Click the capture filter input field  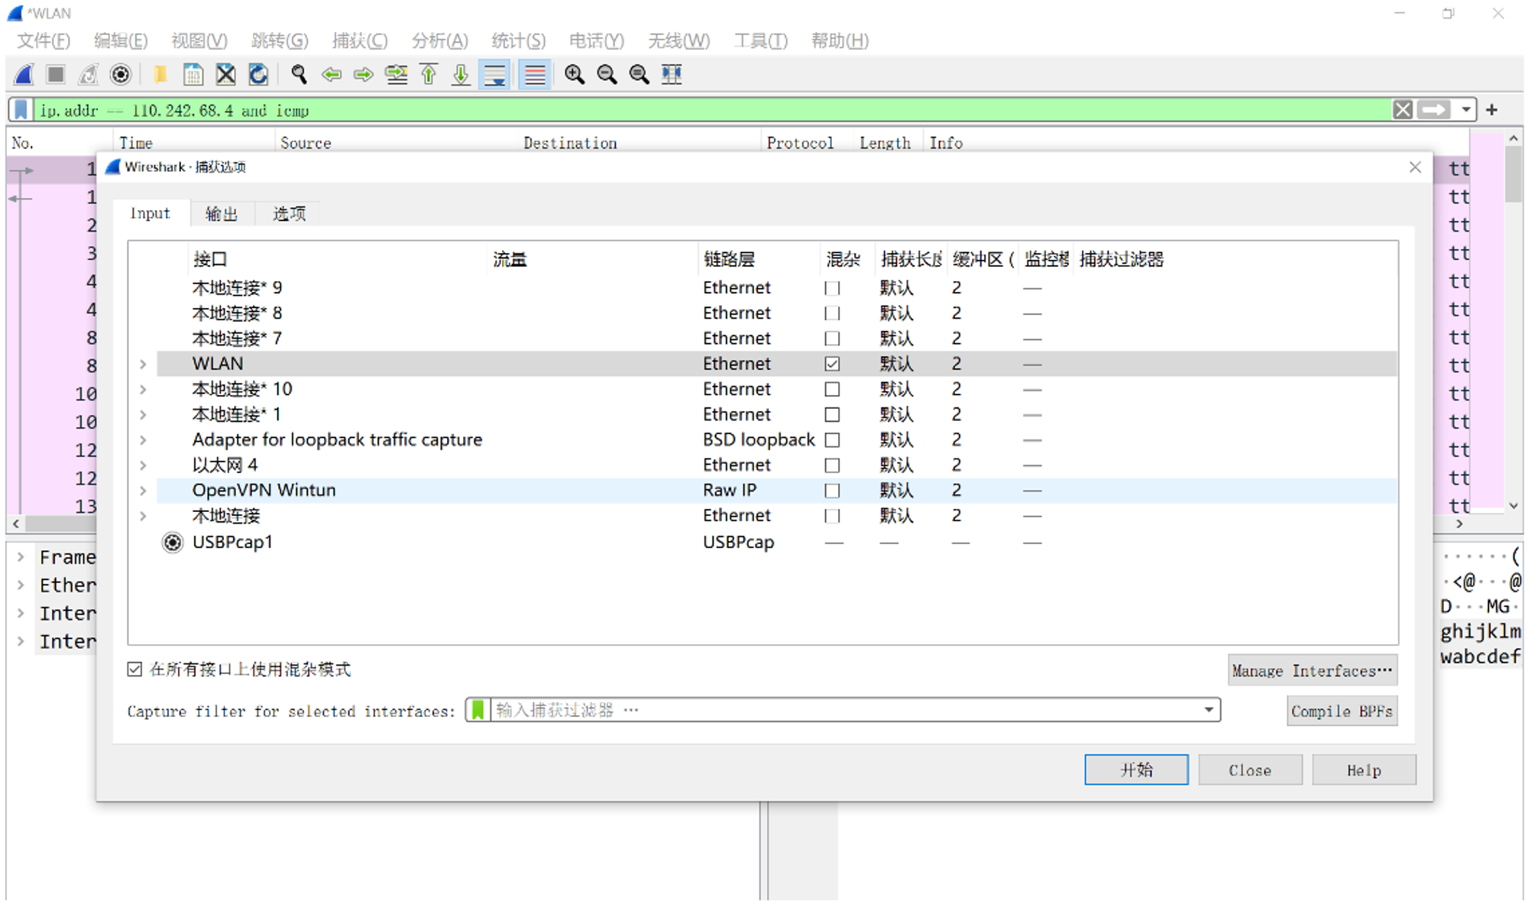point(844,710)
